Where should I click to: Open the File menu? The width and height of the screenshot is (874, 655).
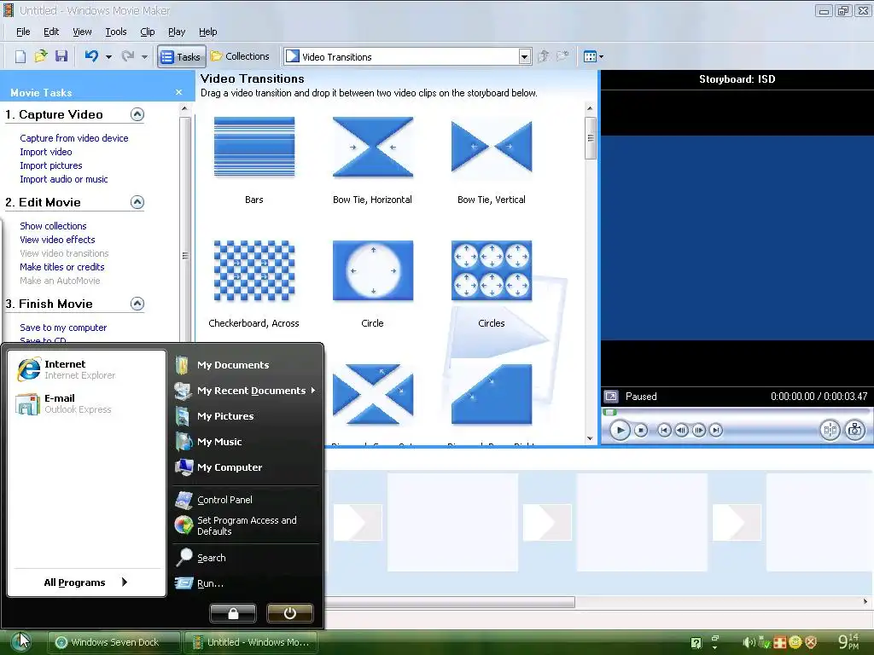point(23,32)
